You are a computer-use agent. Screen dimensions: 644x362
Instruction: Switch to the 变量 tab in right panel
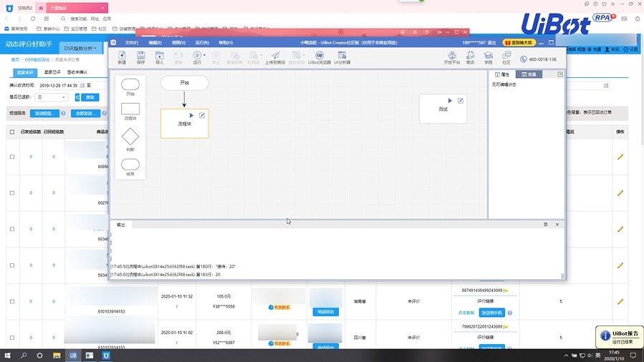click(x=529, y=74)
